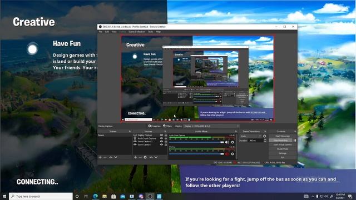Open the Help menu in OBS

coord(158,32)
